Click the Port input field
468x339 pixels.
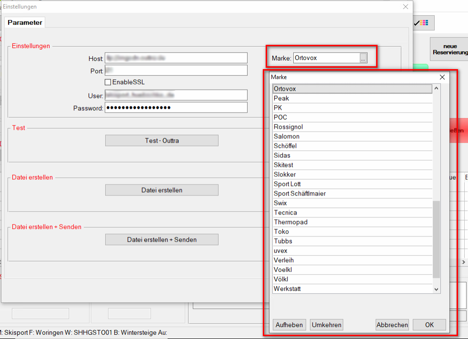(x=176, y=71)
